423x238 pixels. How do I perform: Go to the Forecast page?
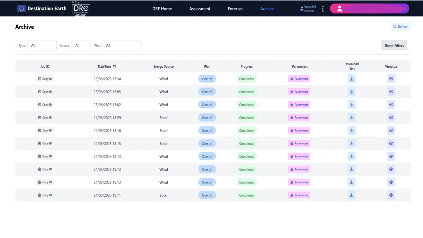235,9
